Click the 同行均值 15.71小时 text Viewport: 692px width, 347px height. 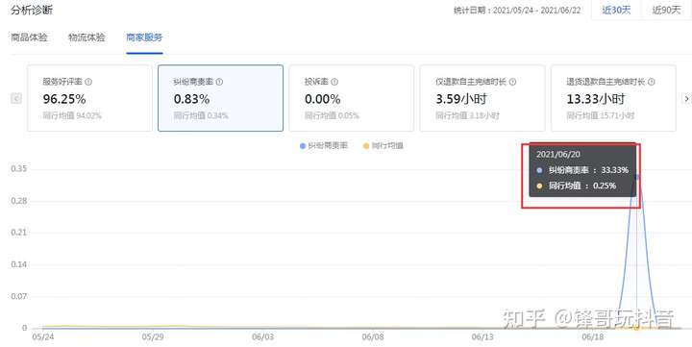[x=601, y=115]
